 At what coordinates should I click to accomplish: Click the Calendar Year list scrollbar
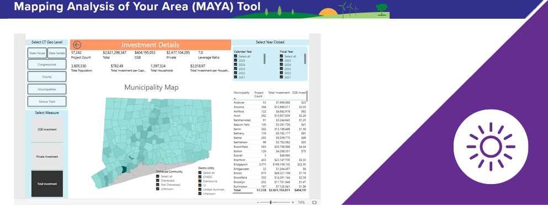click(264, 58)
